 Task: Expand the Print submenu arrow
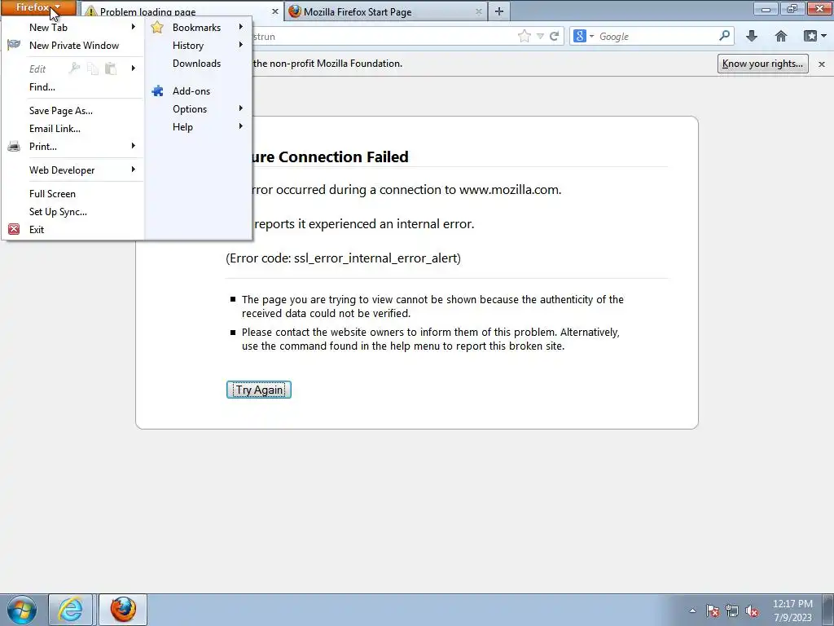[x=134, y=146]
